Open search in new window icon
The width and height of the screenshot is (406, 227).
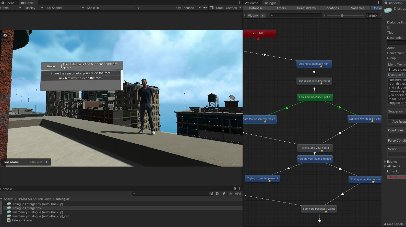[x=211, y=194]
